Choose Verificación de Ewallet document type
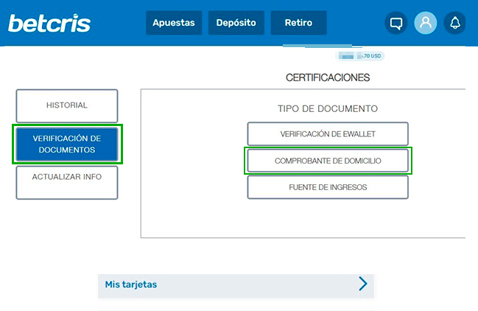Viewport: 478px width, 311px height. click(x=328, y=134)
